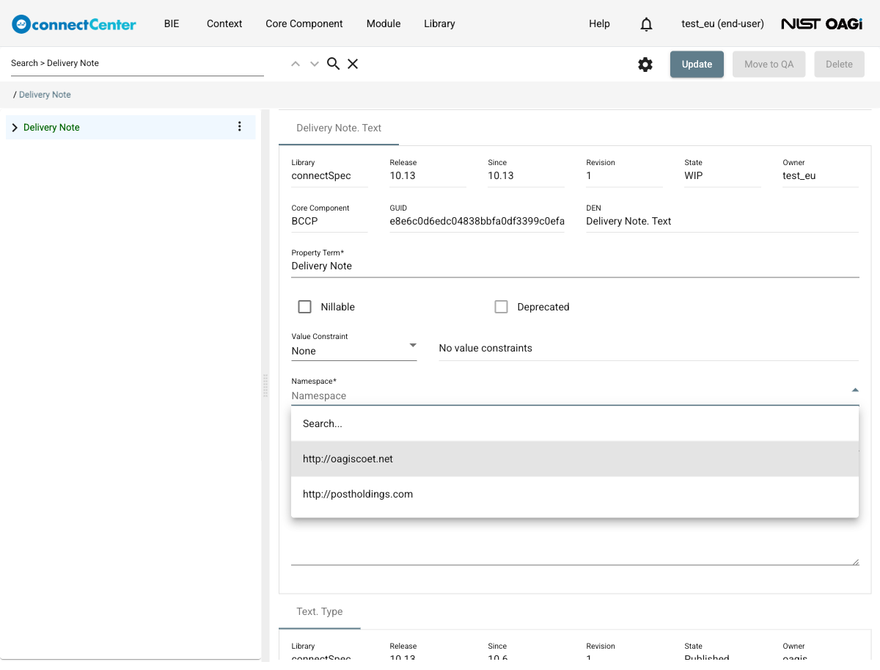The image size is (880, 670).
Task: Open the Library menu
Action: tap(439, 23)
